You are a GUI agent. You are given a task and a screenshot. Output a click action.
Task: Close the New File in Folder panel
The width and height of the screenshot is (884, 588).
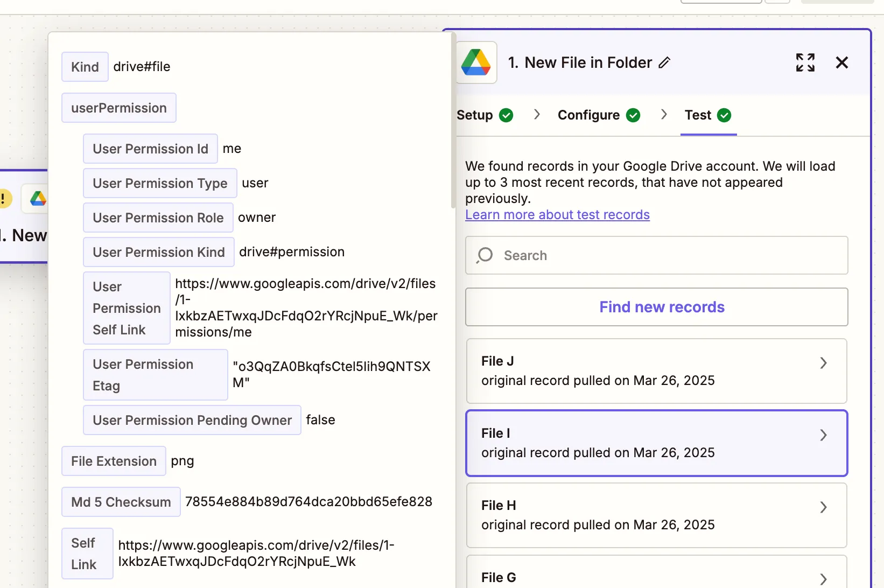tap(841, 62)
